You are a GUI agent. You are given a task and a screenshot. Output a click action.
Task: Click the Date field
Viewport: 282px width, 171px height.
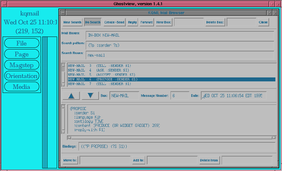(234, 96)
